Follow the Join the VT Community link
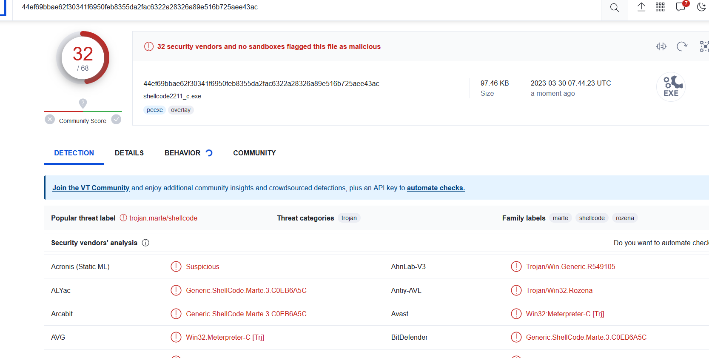Screen dimensions: 709x358 (91, 188)
